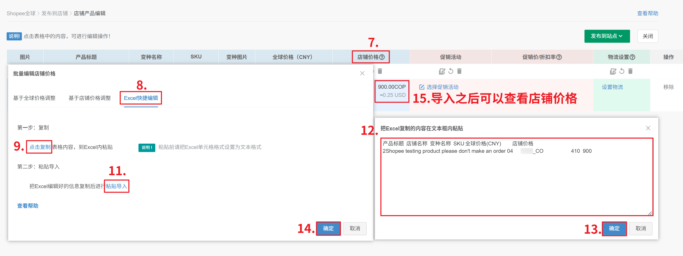Click inside the Excel paste text area
Screen dimensions: 683x256
517,177
